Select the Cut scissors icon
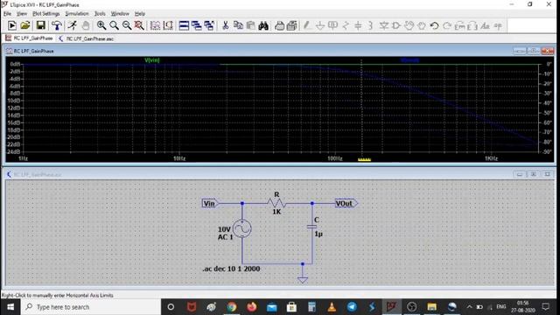 (226, 25)
